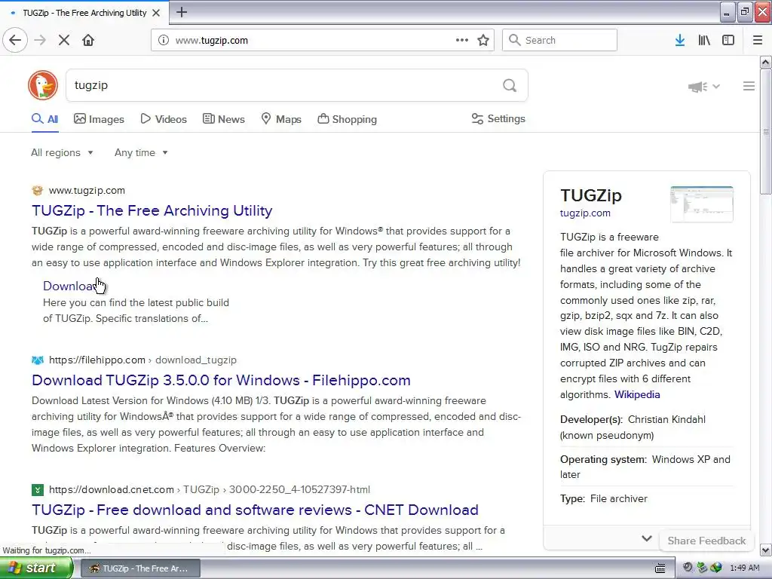Image resolution: width=772 pixels, height=579 pixels.
Task: Focus the Firefox Search field
Action: (559, 40)
